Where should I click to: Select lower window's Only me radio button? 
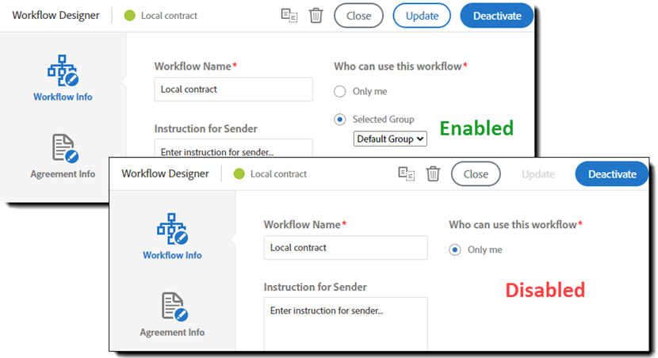pos(455,249)
